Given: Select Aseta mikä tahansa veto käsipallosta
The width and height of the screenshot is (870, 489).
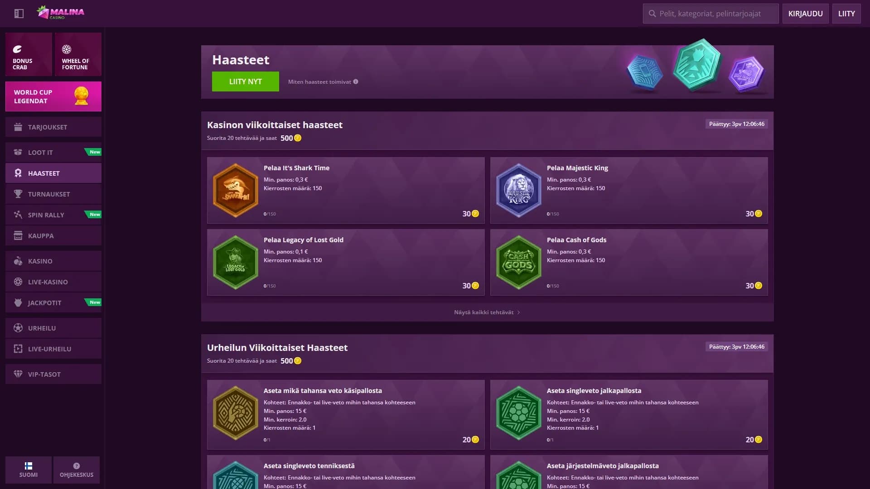Looking at the screenshot, I should [x=323, y=391].
